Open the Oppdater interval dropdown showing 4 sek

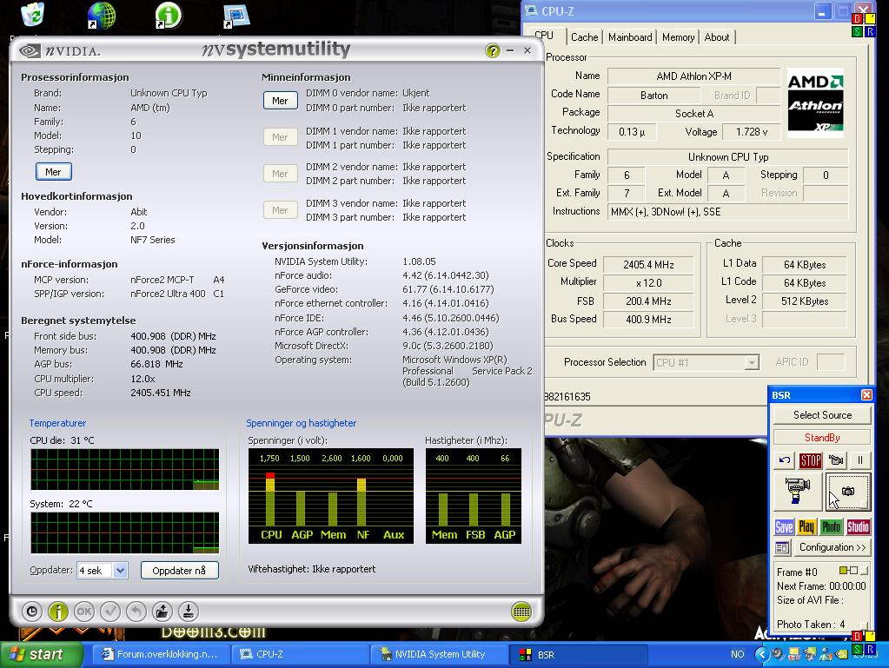tap(120, 571)
